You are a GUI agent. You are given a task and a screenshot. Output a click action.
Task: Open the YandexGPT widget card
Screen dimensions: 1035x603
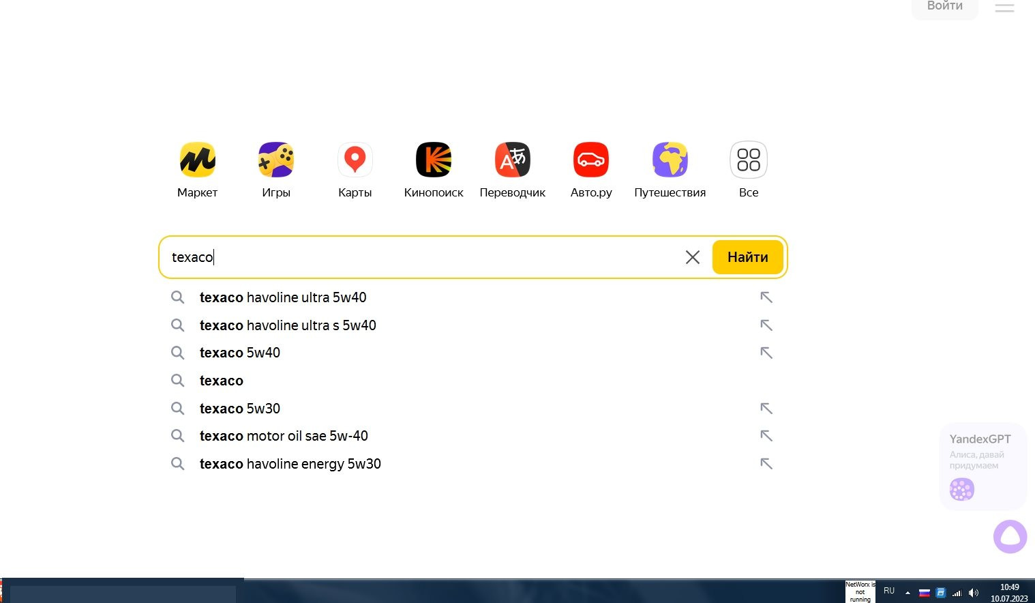click(983, 467)
